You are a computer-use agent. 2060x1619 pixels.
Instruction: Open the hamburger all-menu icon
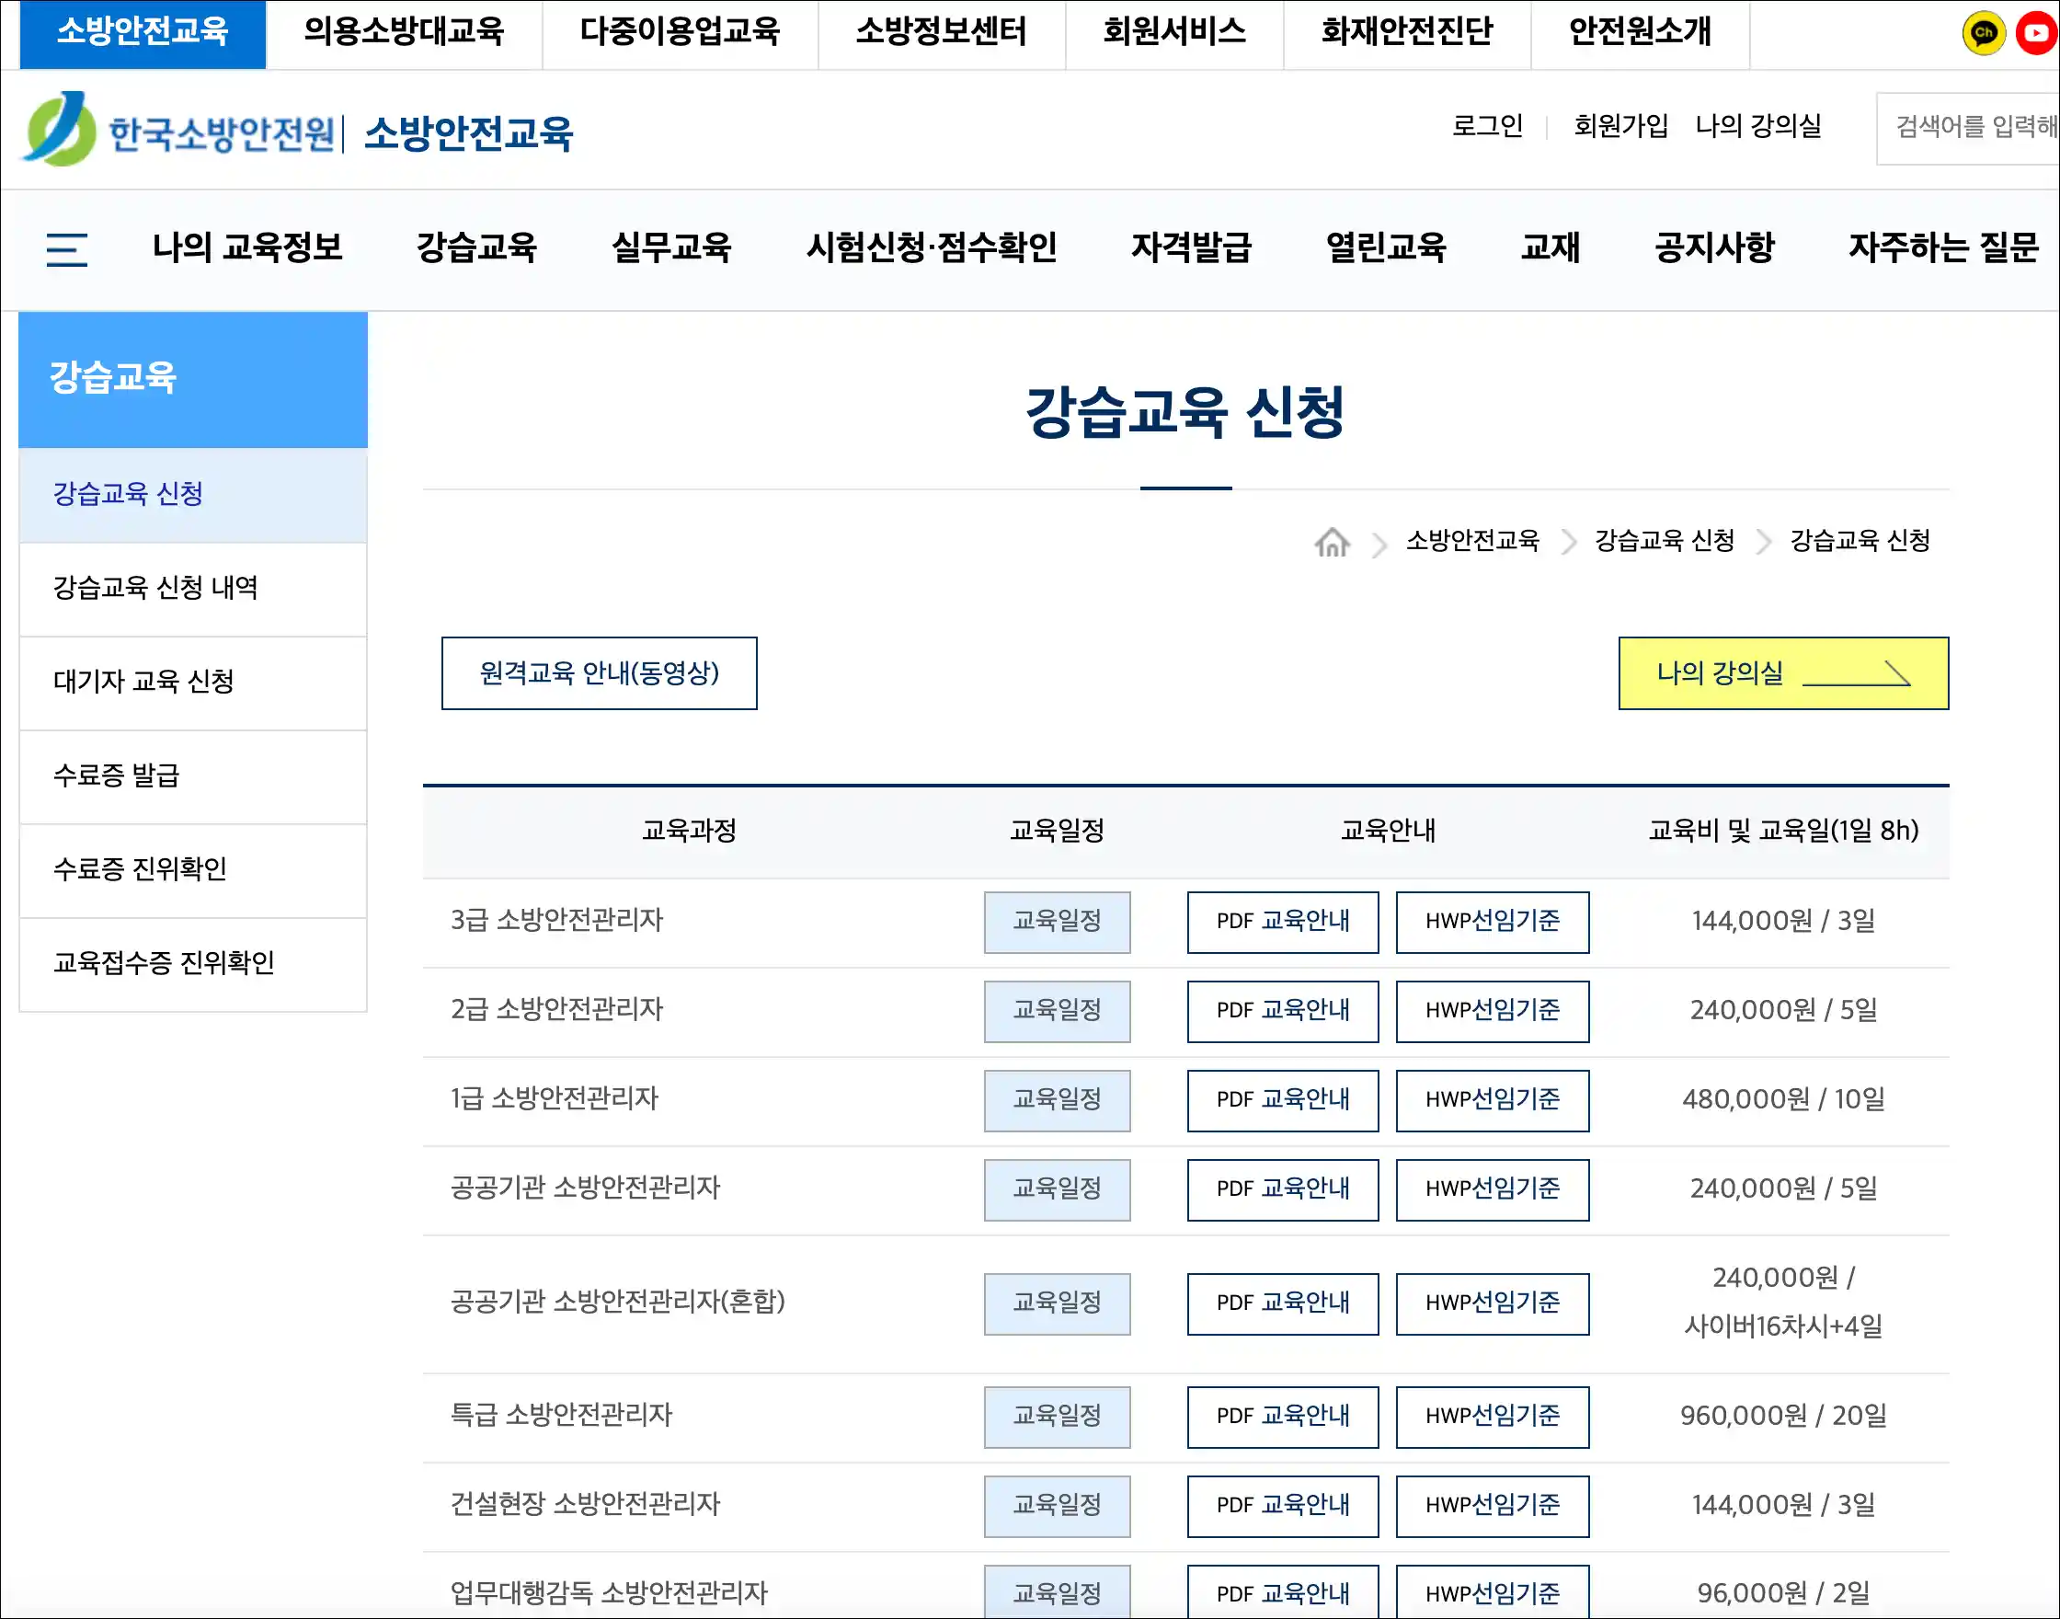point(66,249)
